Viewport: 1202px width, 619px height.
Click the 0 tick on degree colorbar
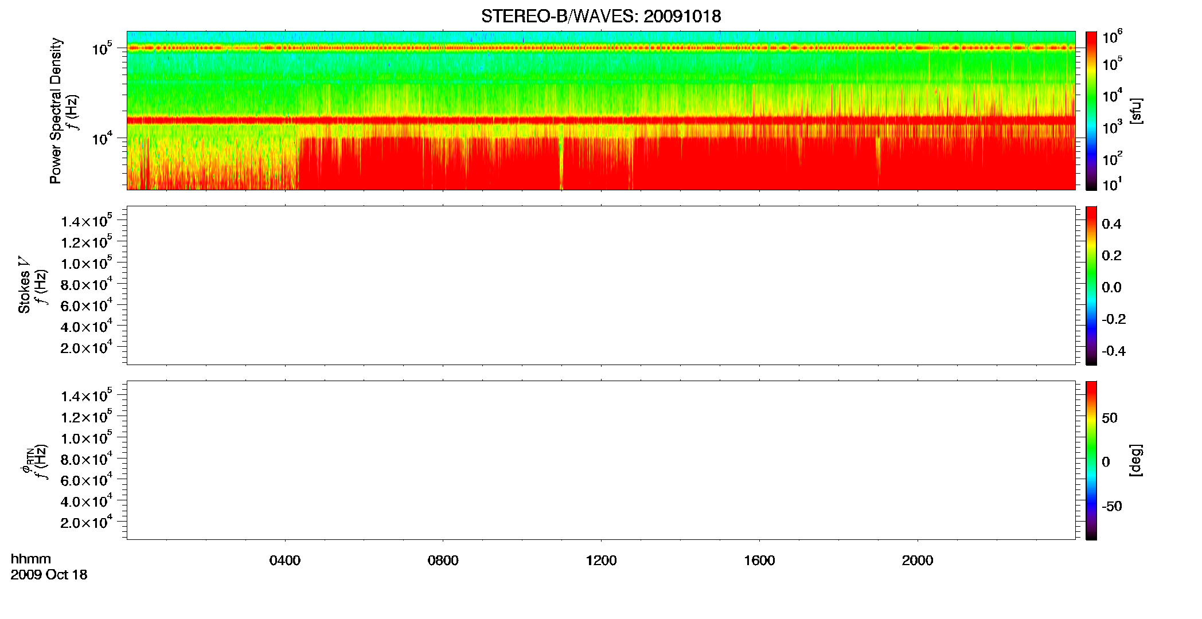[1106, 462]
